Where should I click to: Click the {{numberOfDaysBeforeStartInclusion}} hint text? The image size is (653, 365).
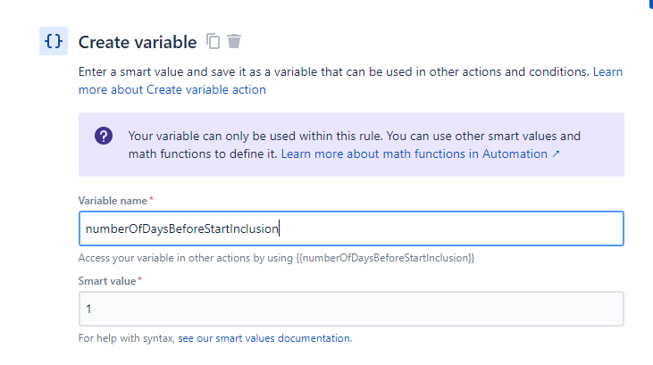pos(385,258)
